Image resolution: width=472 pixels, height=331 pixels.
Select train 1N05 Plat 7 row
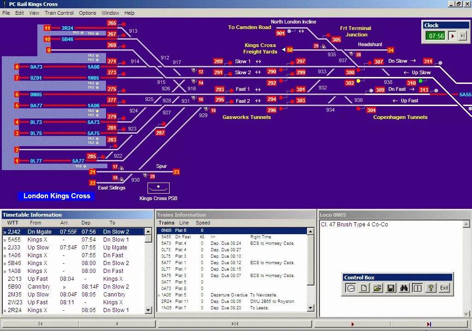(x=232, y=308)
